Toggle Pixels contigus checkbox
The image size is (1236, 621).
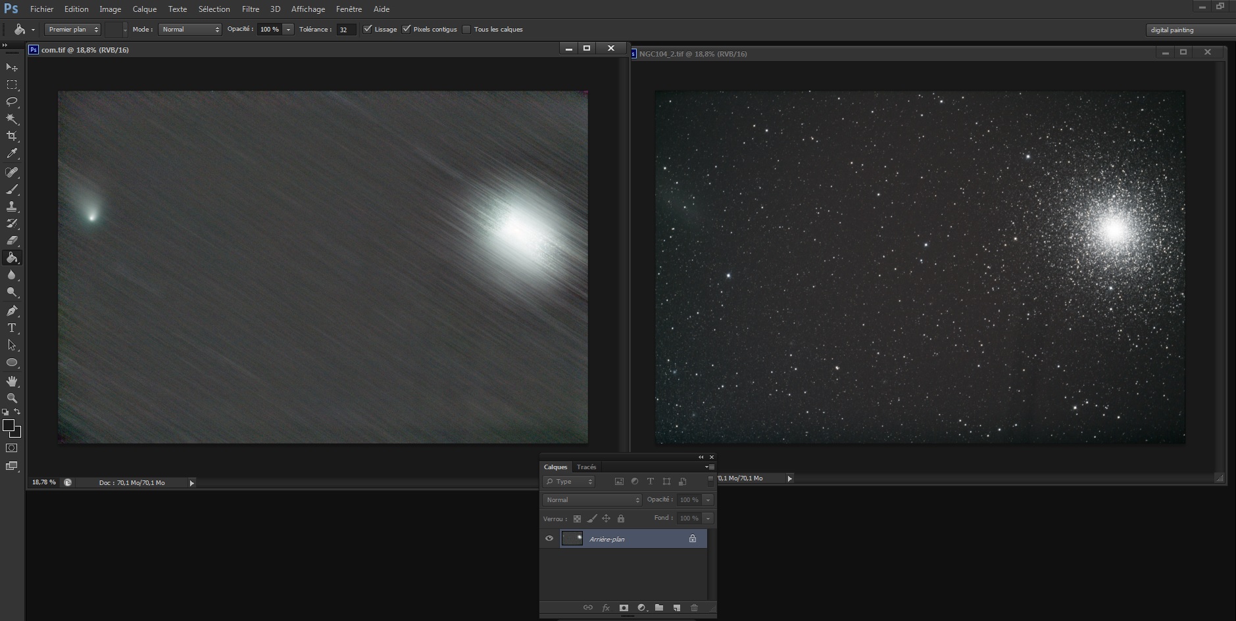tap(407, 29)
